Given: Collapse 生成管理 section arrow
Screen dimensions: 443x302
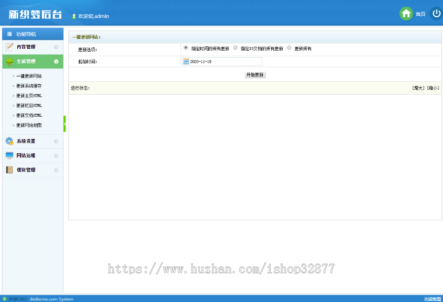Looking at the screenshot, I should tap(56, 62).
